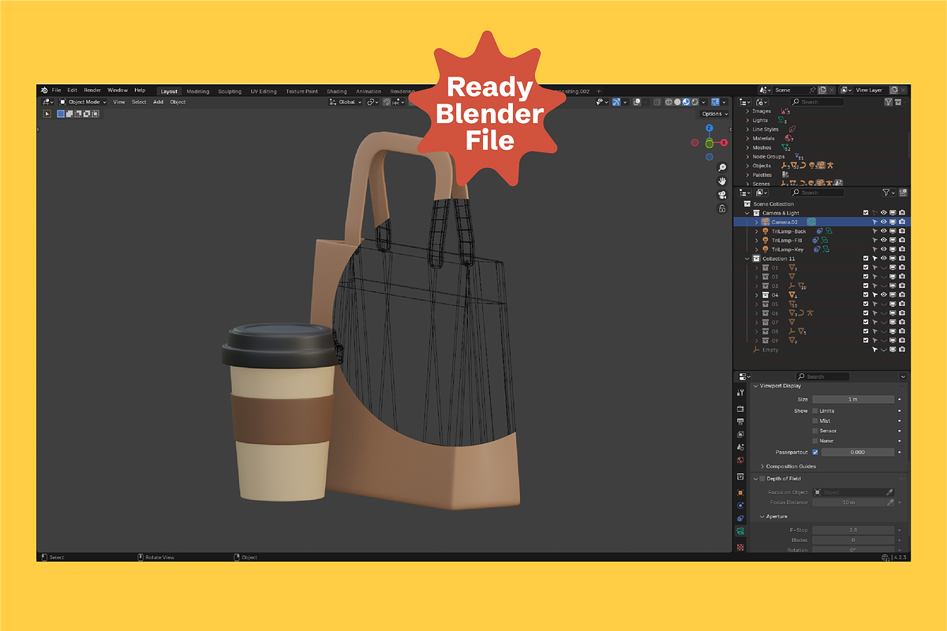Open the Window menu
The height and width of the screenshot is (631, 947).
pos(118,90)
